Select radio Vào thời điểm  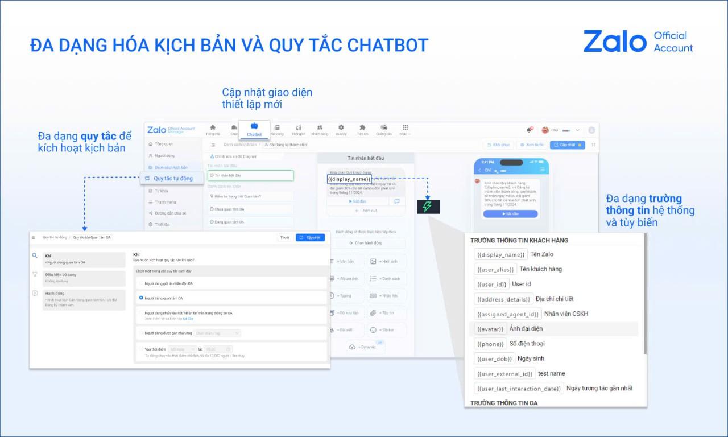tap(141, 349)
